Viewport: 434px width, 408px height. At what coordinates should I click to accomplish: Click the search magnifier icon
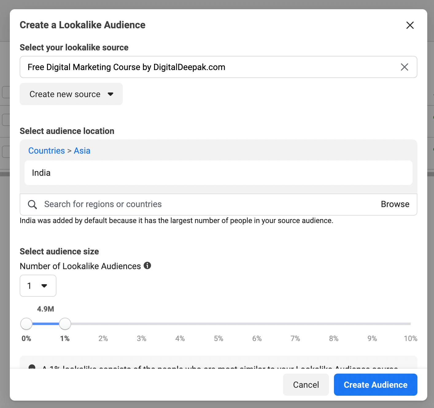(32, 204)
